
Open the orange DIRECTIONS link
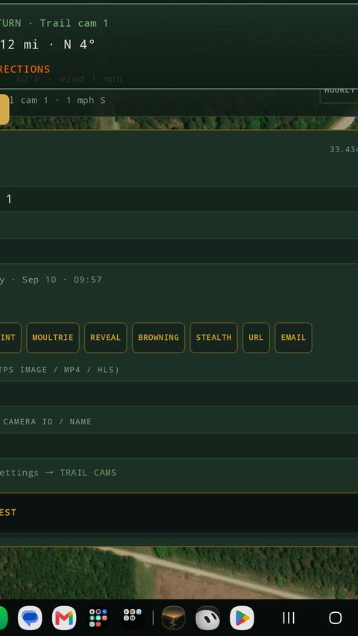[25, 69]
